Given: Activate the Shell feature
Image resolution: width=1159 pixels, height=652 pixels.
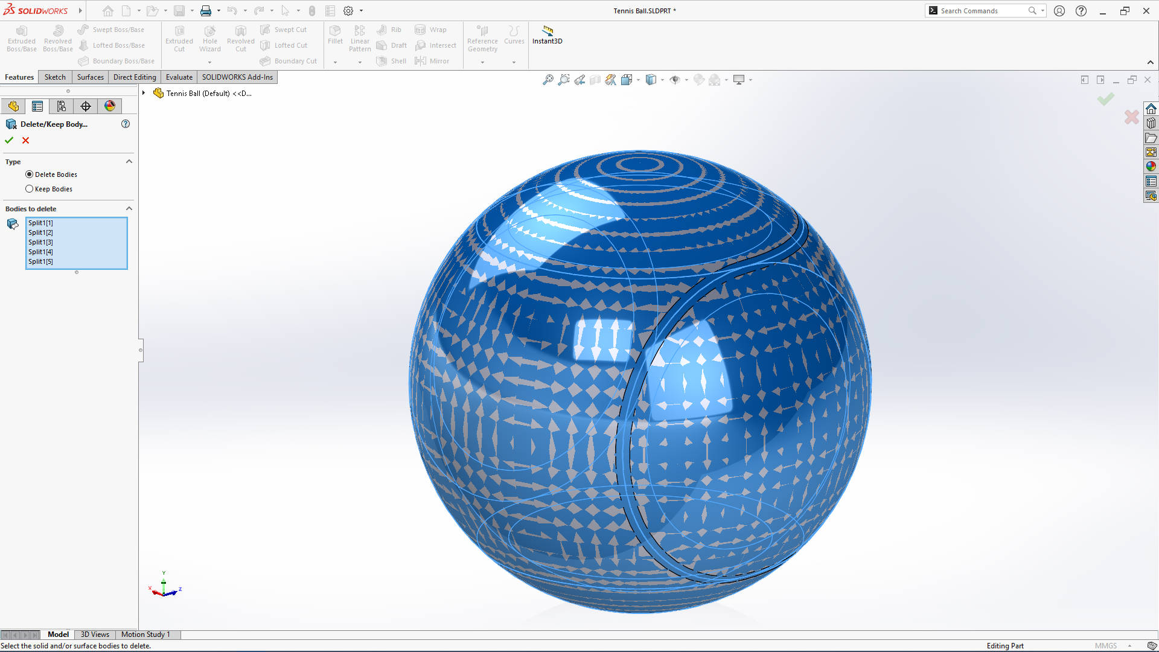Looking at the screenshot, I should (391, 60).
